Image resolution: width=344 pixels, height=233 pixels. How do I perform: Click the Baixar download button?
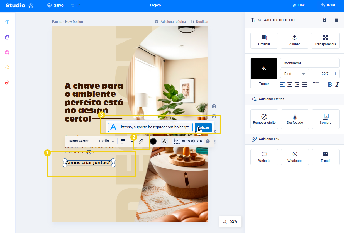328,5
